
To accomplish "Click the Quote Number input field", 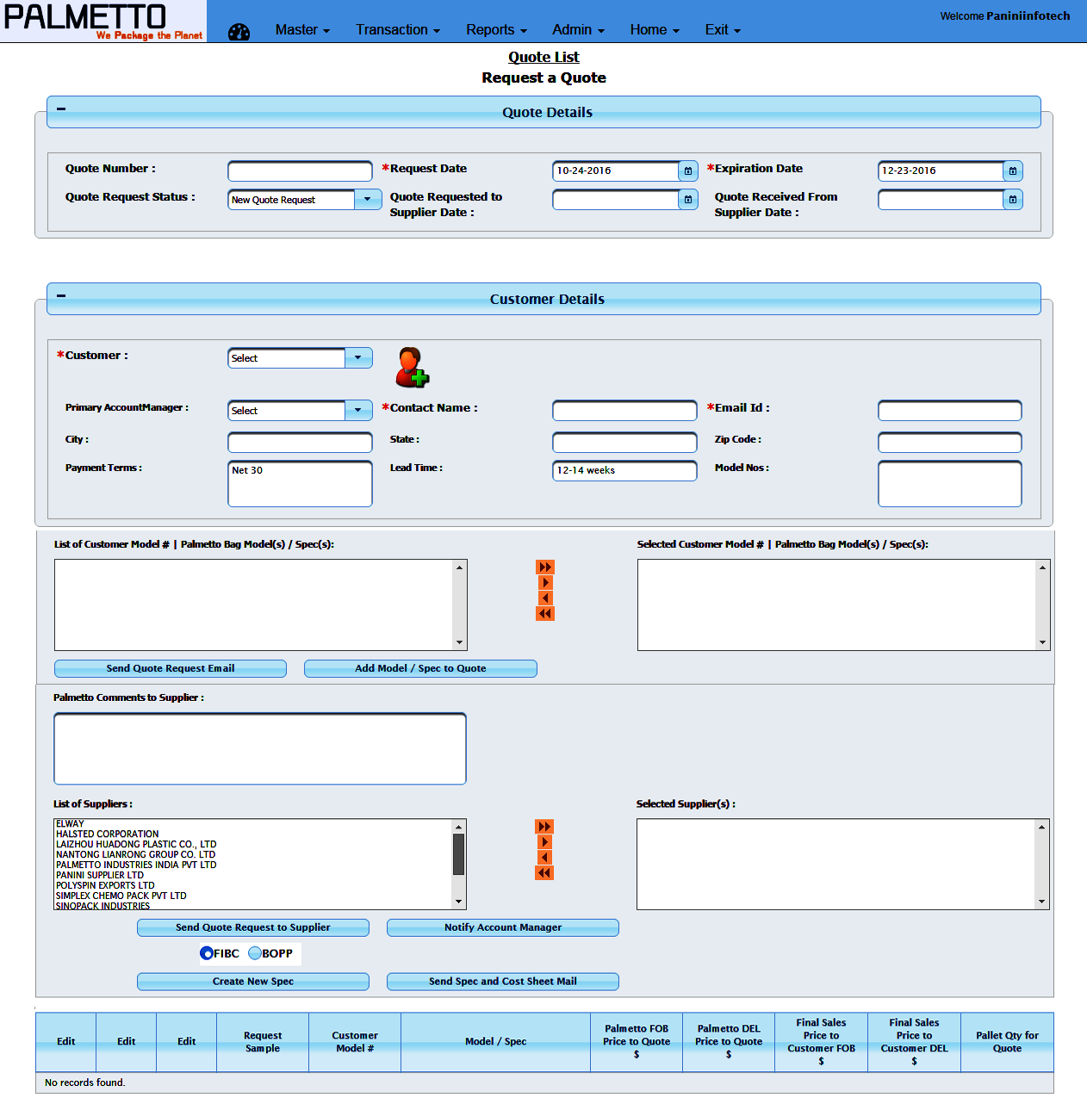I will (300, 171).
